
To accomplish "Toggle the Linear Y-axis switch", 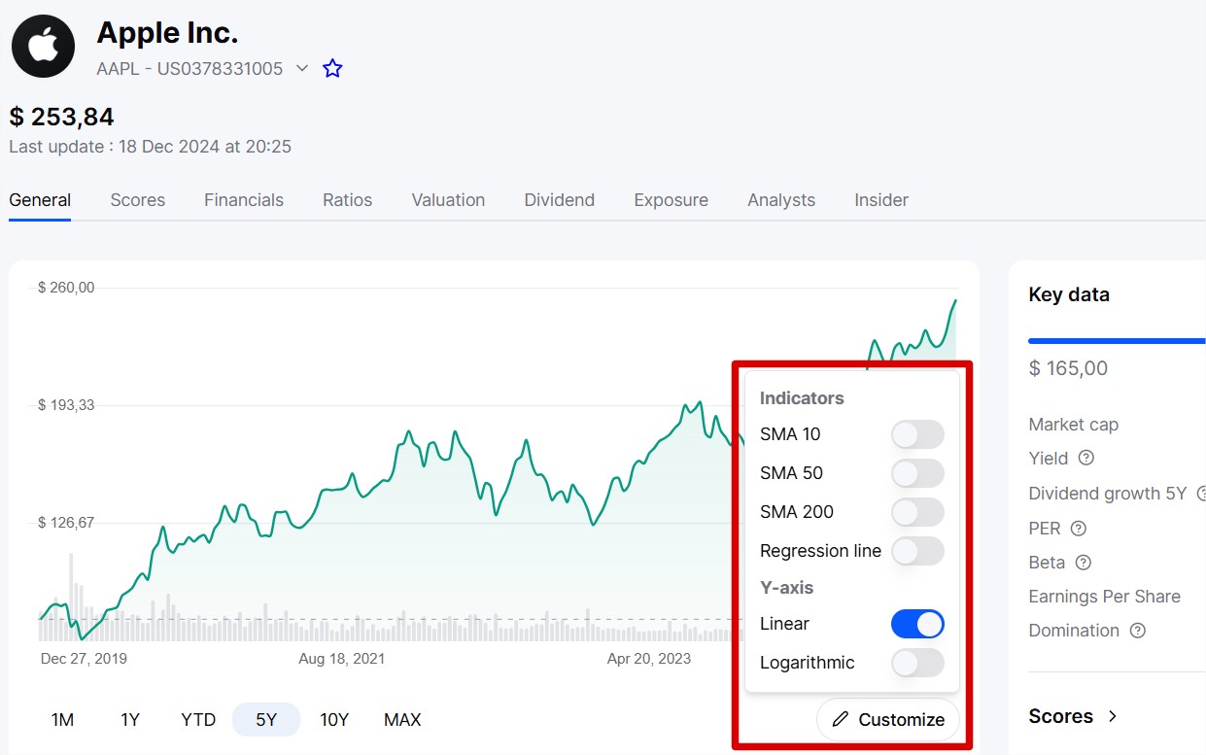I will (917, 624).
